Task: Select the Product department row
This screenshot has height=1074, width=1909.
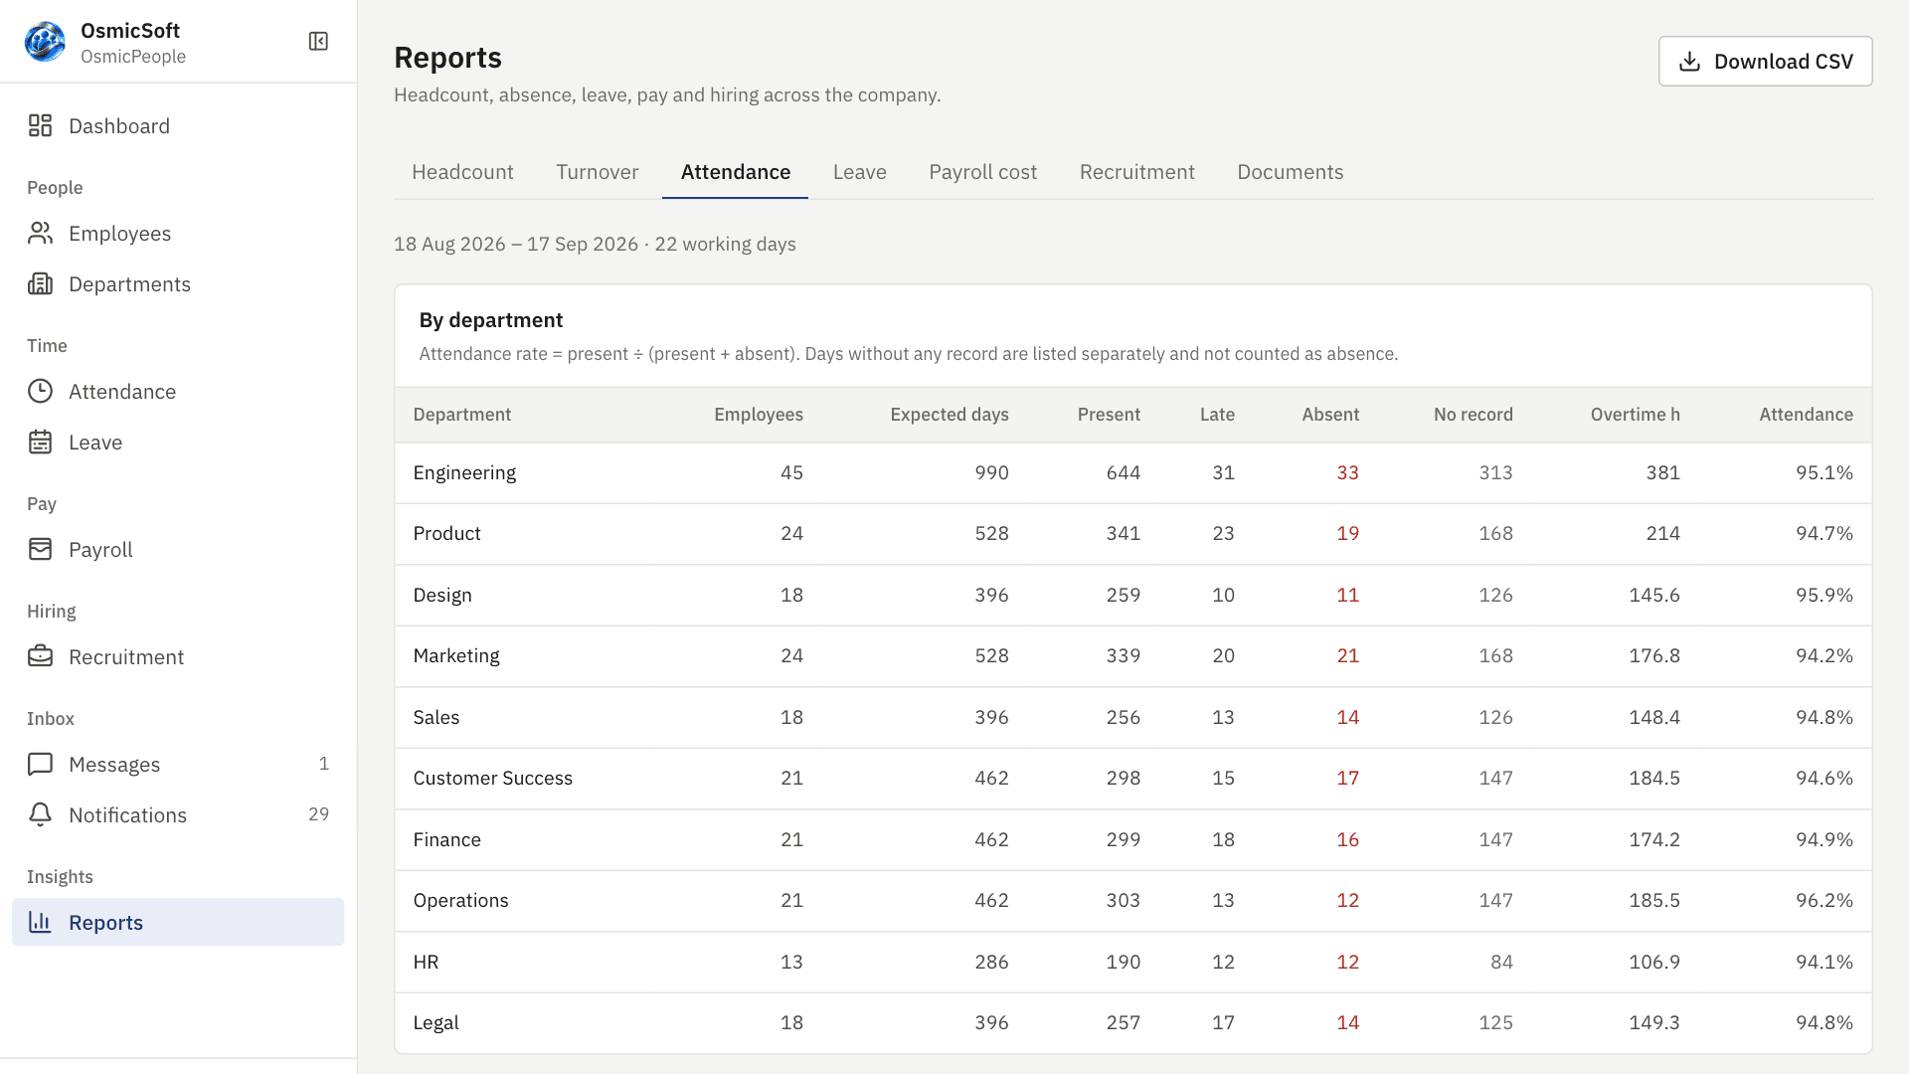Action: pyautogui.click(x=1133, y=534)
